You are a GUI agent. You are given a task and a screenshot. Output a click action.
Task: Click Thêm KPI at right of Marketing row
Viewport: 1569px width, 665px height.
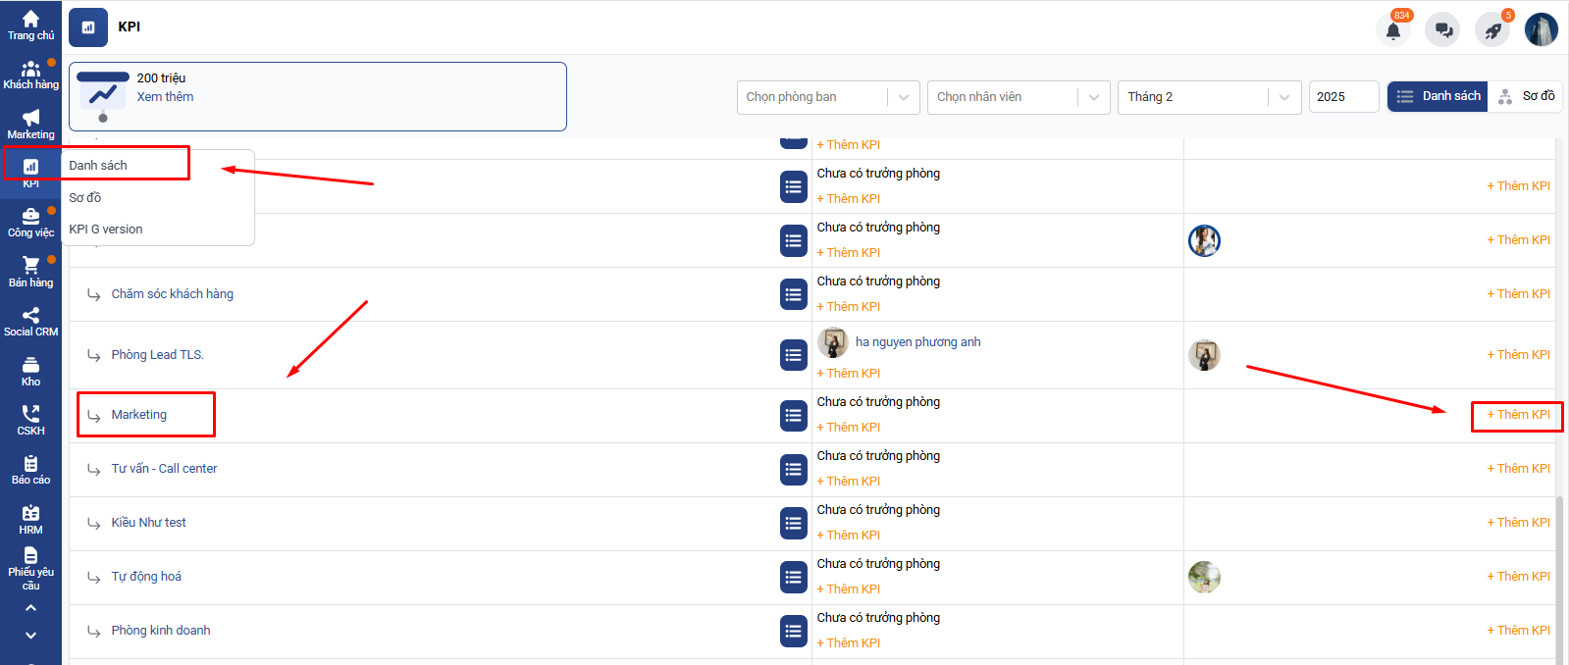[1518, 415]
